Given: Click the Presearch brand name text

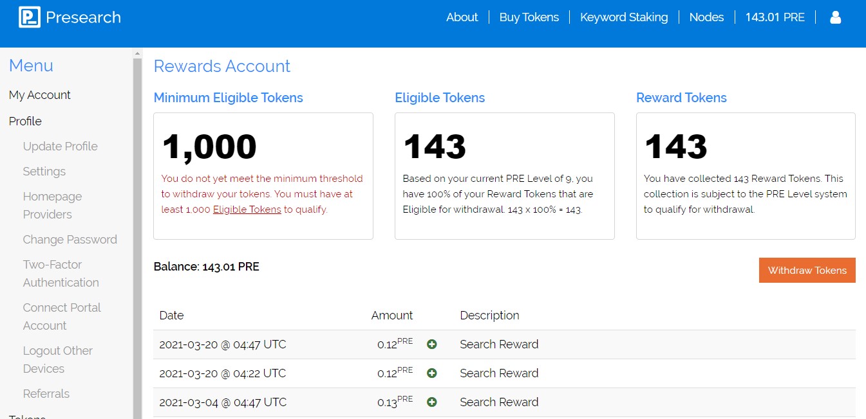Looking at the screenshot, I should (84, 17).
